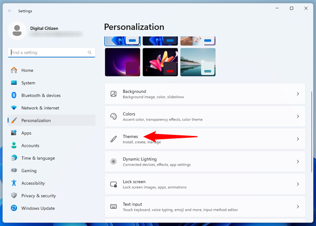Open Network & internet category
Viewport: 316px width, 226px height.
point(52,108)
